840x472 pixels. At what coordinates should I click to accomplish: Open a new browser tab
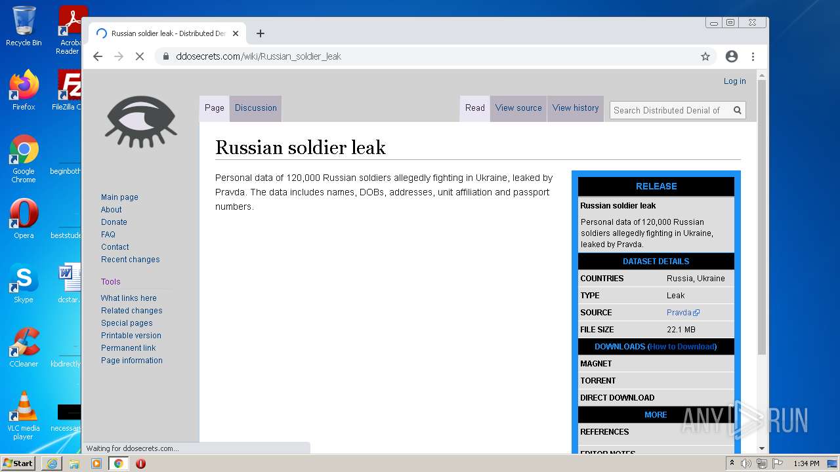(261, 33)
